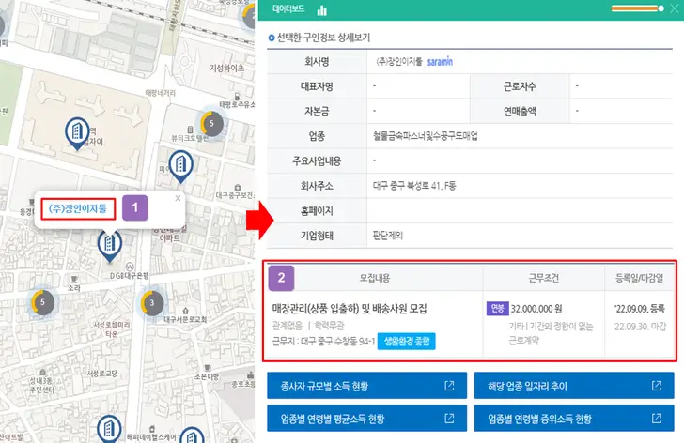684x443 pixels.
Task: Click the 기업형태 row label
Action: click(x=317, y=236)
